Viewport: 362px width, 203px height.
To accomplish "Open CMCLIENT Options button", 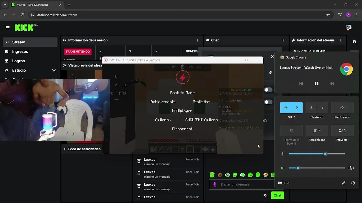I will point(201,120).
